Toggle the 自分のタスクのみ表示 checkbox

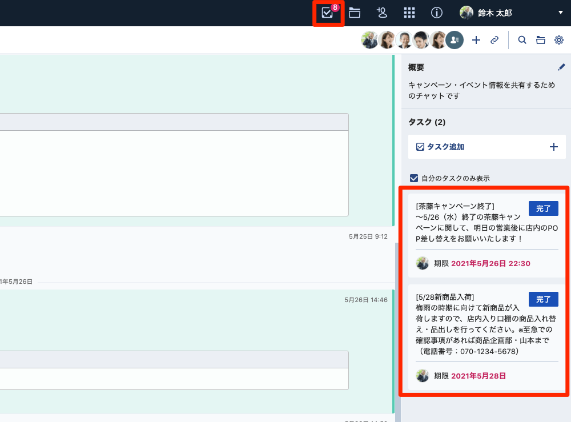point(414,178)
